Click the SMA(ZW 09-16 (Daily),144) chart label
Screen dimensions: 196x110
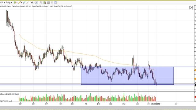click(x=42, y=6)
